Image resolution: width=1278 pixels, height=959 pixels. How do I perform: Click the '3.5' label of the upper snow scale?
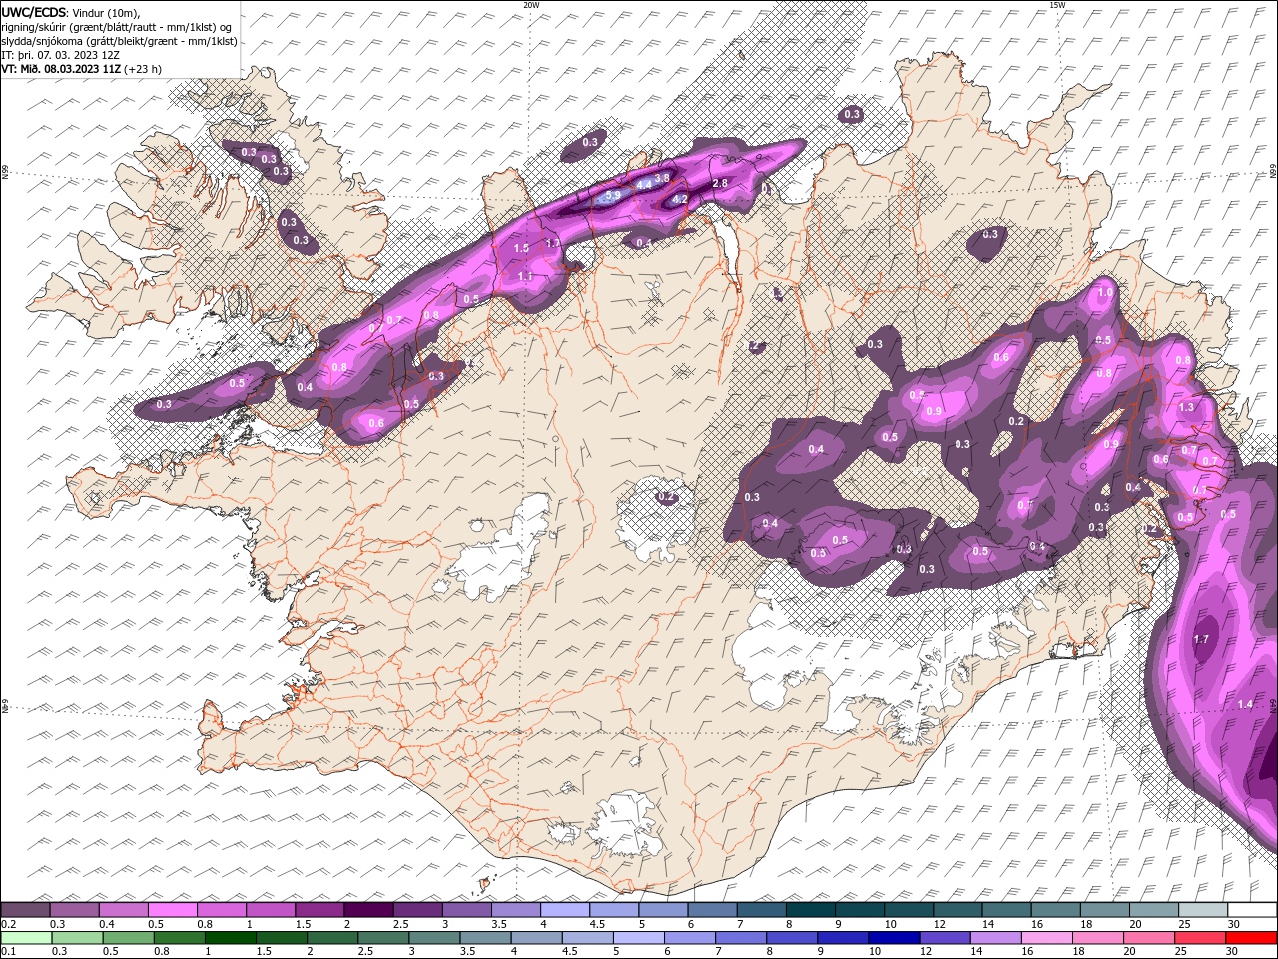pyautogui.click(x=499, y=925)
